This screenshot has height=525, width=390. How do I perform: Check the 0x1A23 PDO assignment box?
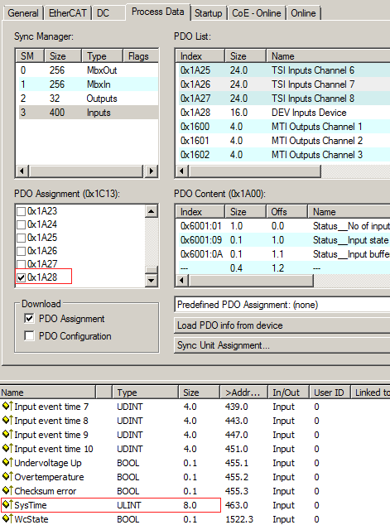click(21, 211)
